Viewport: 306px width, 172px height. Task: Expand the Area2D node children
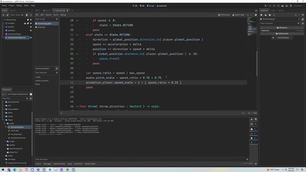[x=4, y=27]
